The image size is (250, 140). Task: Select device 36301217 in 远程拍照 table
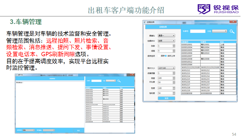209,85
